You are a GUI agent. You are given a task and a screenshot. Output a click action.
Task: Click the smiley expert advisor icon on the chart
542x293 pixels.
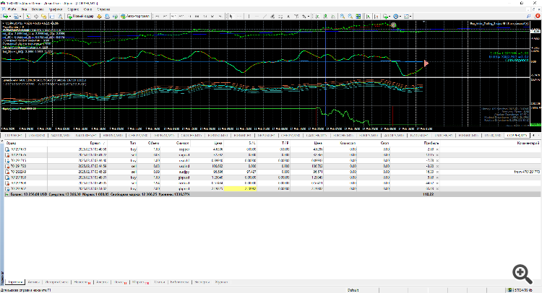(395, 25)
